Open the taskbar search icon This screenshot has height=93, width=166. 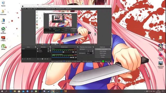point(6,91)
